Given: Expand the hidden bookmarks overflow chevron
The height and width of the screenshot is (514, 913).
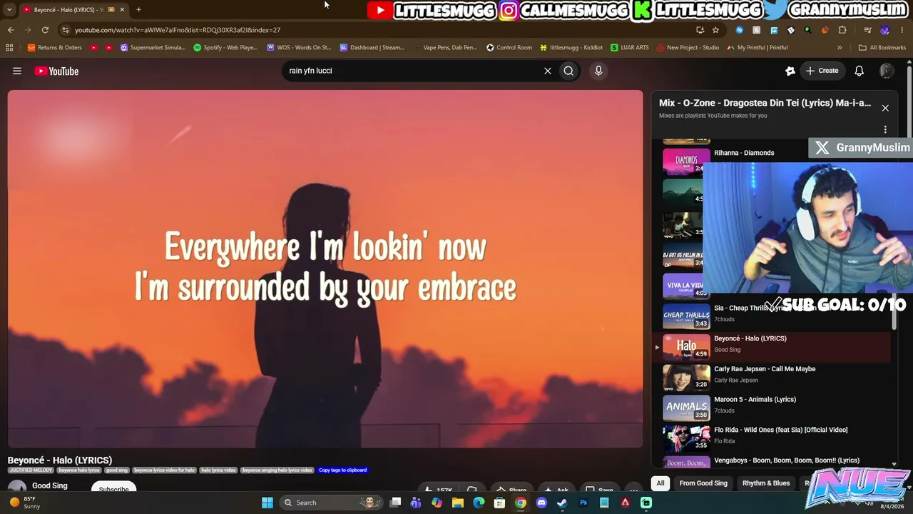Looking at the screenshot, I should click(840, 48).
